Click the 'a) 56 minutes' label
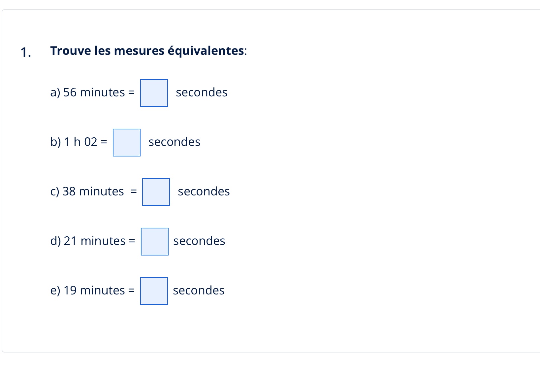The width and height of the screenshot is (540, 371). tap(87, 92)
